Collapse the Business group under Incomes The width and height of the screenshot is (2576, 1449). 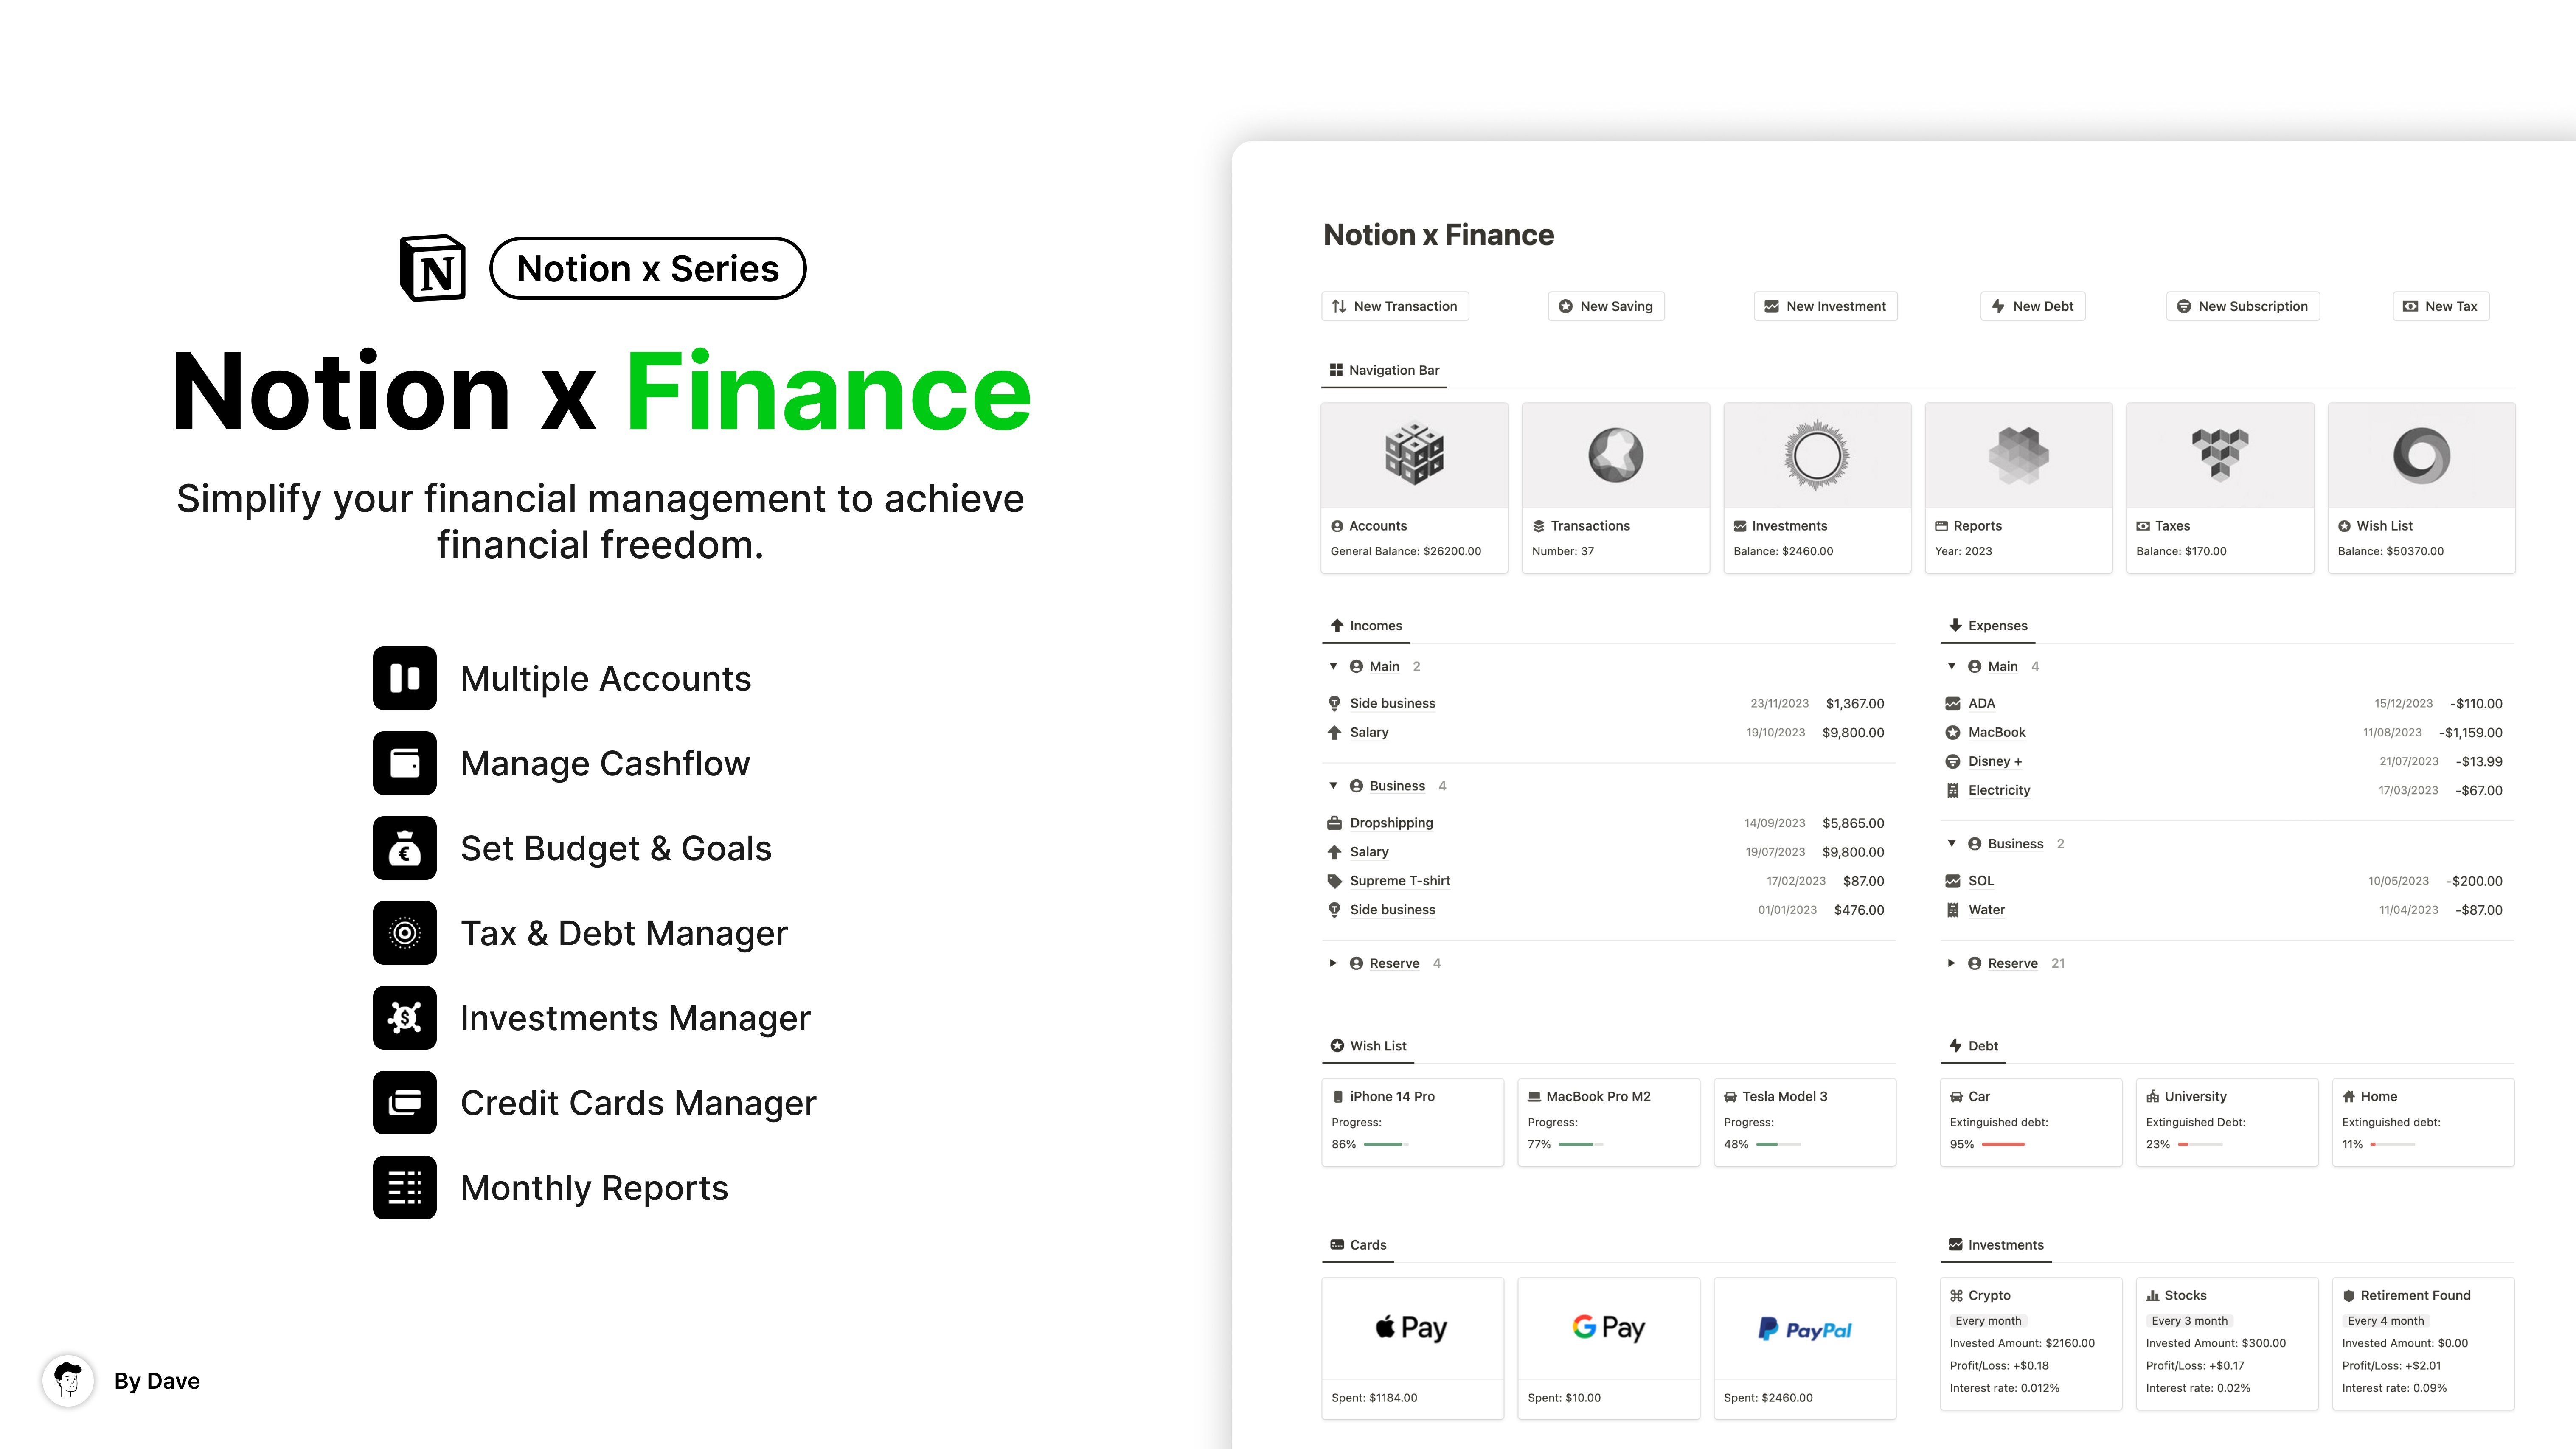click(1333, 786)
